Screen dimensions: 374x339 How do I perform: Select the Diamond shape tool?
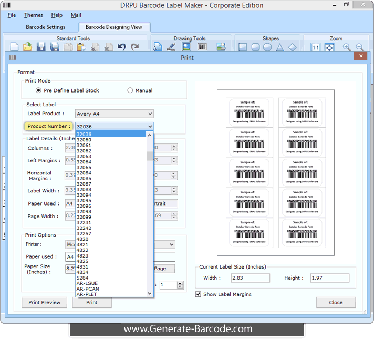292,47
